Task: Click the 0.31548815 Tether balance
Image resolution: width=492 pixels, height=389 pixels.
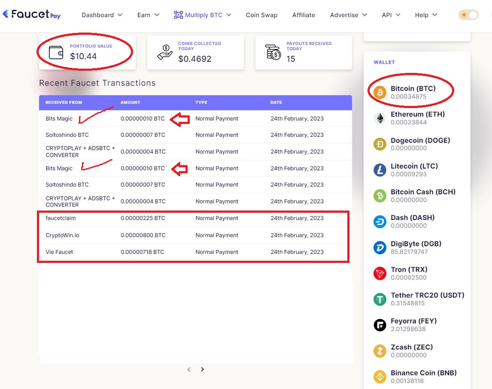Action: point(407,303)
